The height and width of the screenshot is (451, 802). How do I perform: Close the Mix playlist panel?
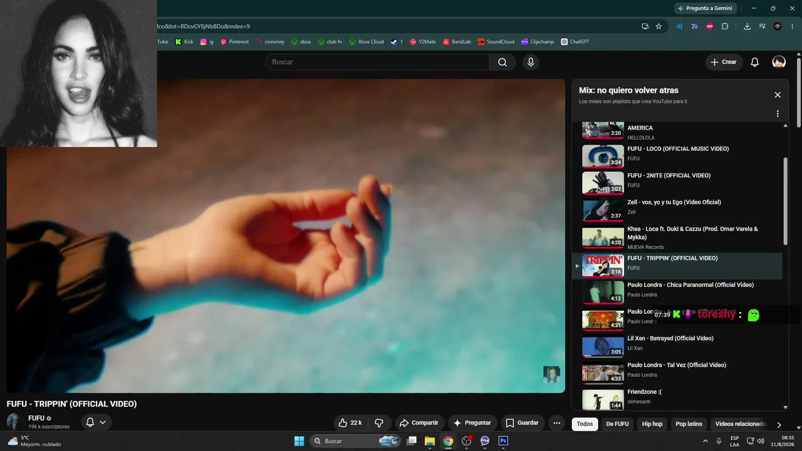(x=778, y=95)
